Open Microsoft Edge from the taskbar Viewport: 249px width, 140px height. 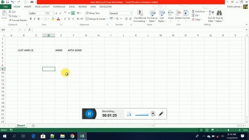[33, 136]
